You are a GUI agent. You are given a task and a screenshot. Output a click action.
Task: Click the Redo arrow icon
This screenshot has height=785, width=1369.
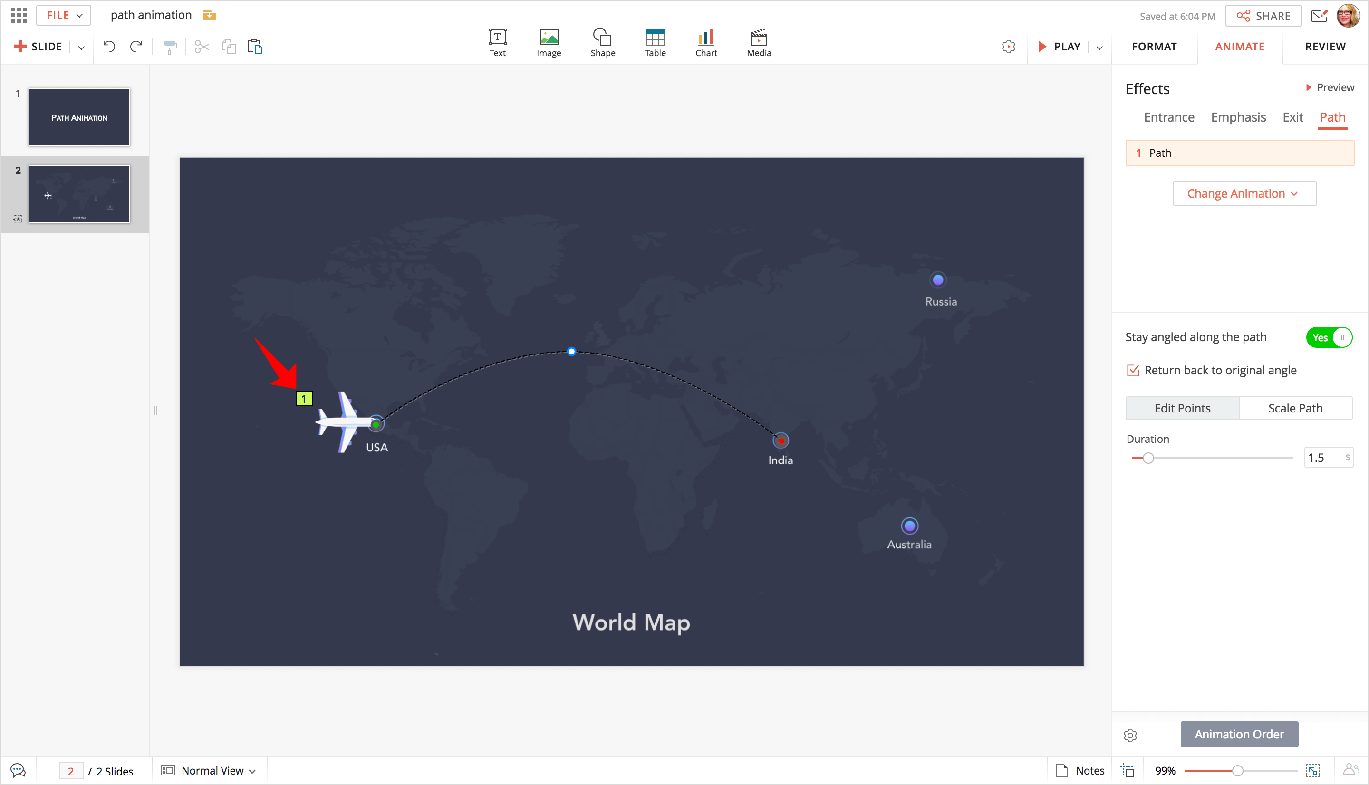click(136, 47)
